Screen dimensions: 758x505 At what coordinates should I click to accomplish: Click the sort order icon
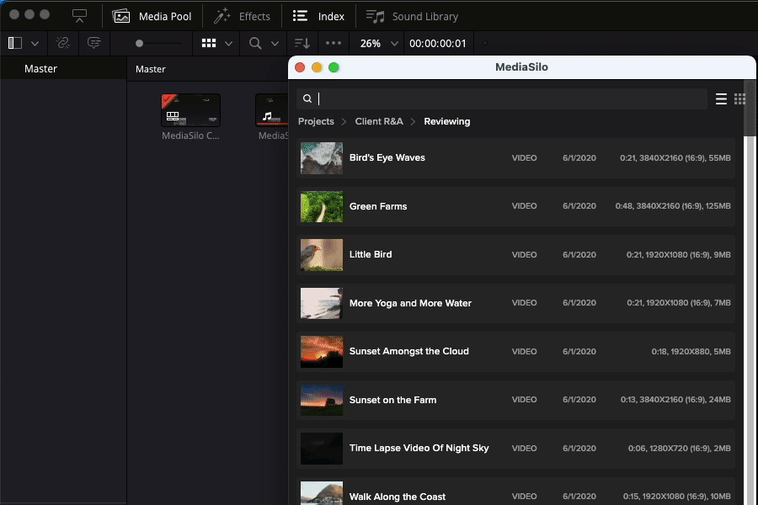click(302, 43)
